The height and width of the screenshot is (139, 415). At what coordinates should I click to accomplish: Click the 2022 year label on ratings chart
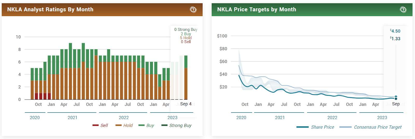(124, 117)
